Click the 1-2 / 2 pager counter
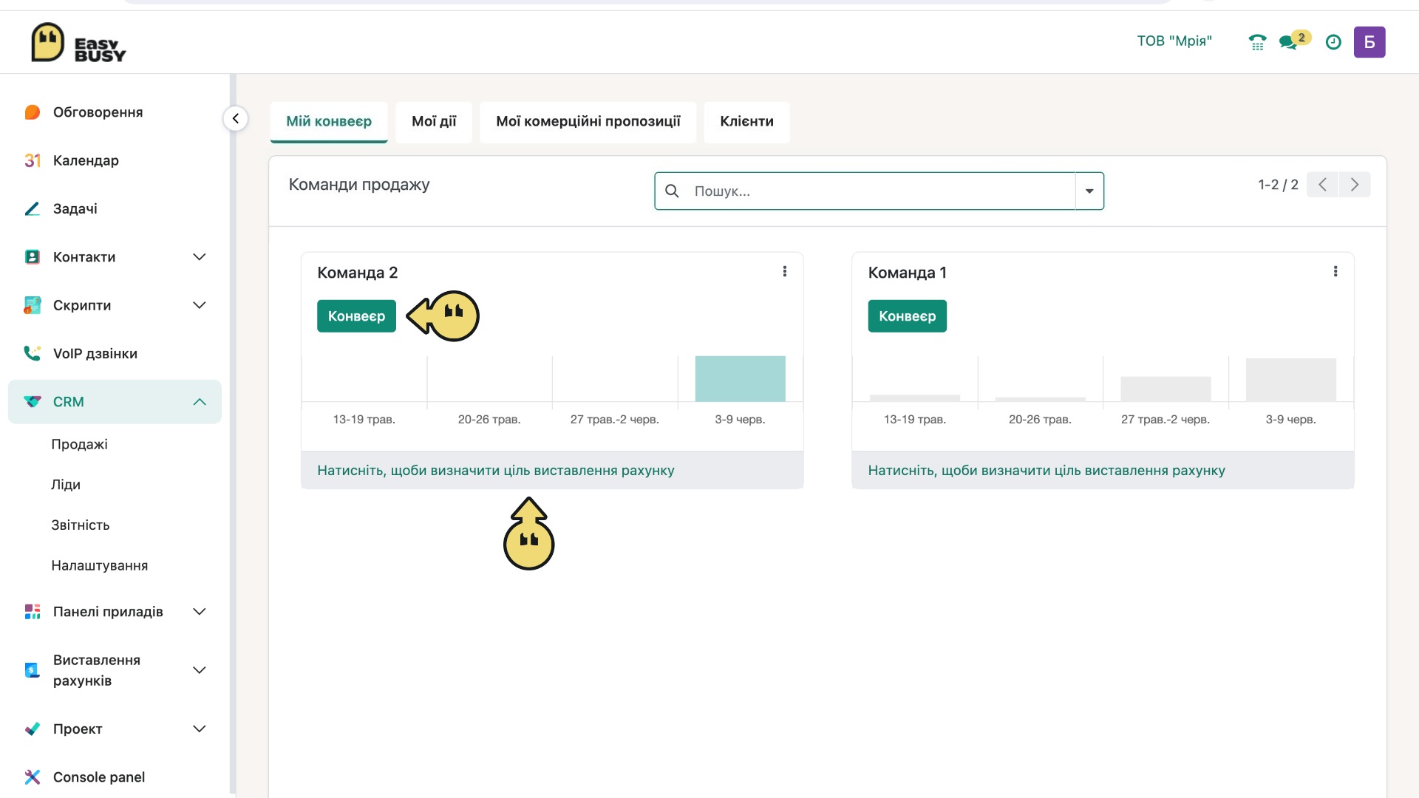The width and height of the screenshot is (1419, 798). (x=1278, y=185)
